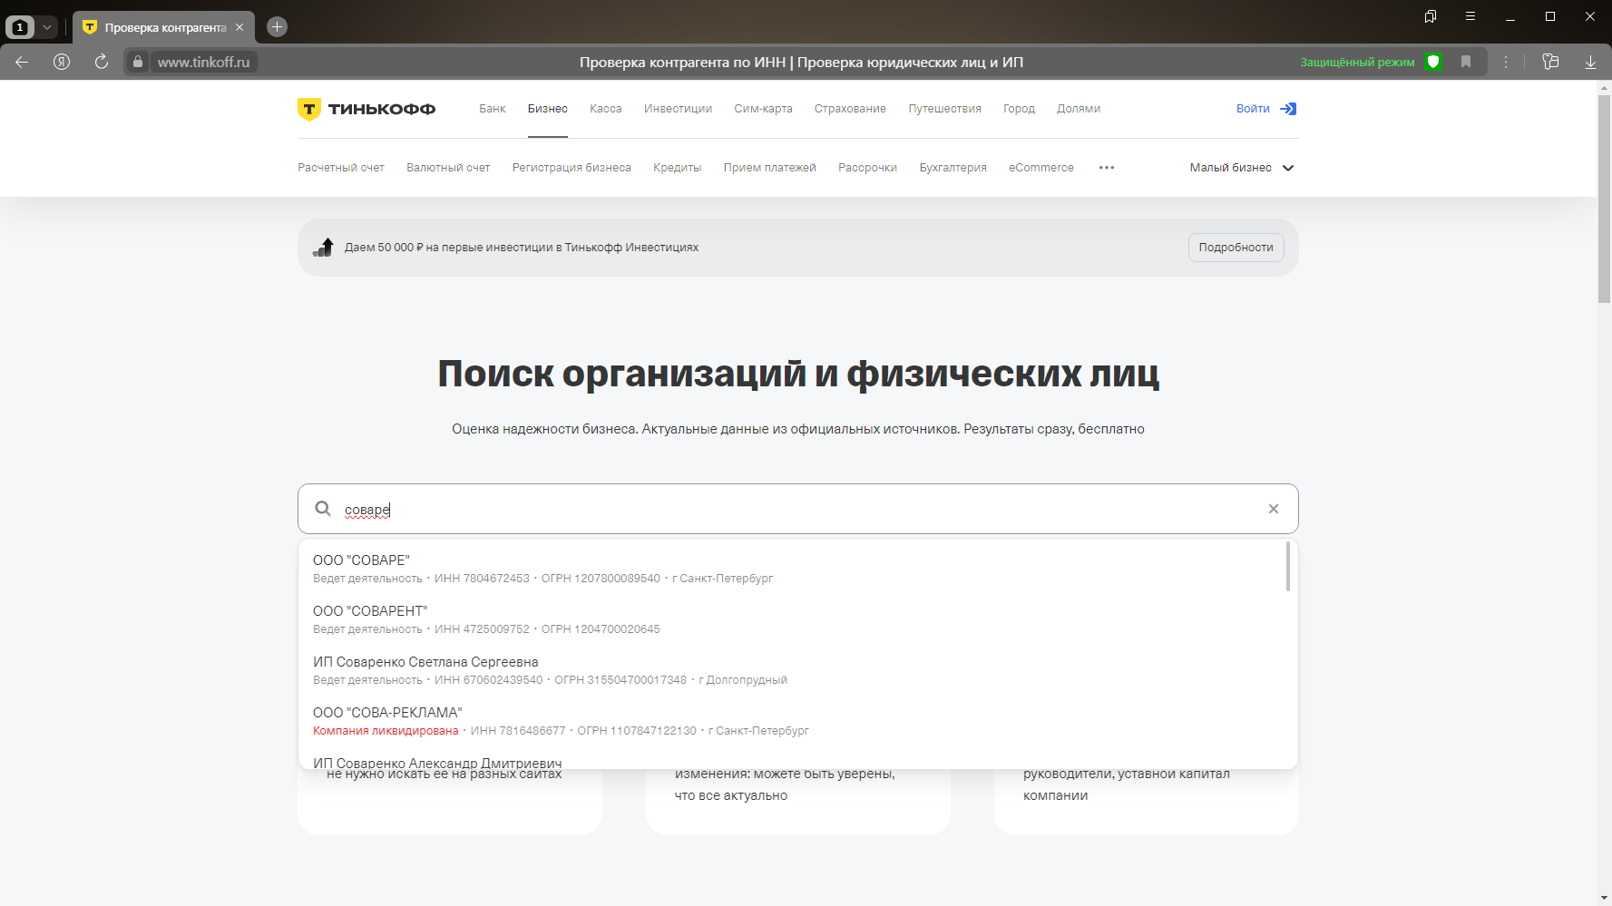Click the www.tinkoff.ru address field

click(203, 62)
